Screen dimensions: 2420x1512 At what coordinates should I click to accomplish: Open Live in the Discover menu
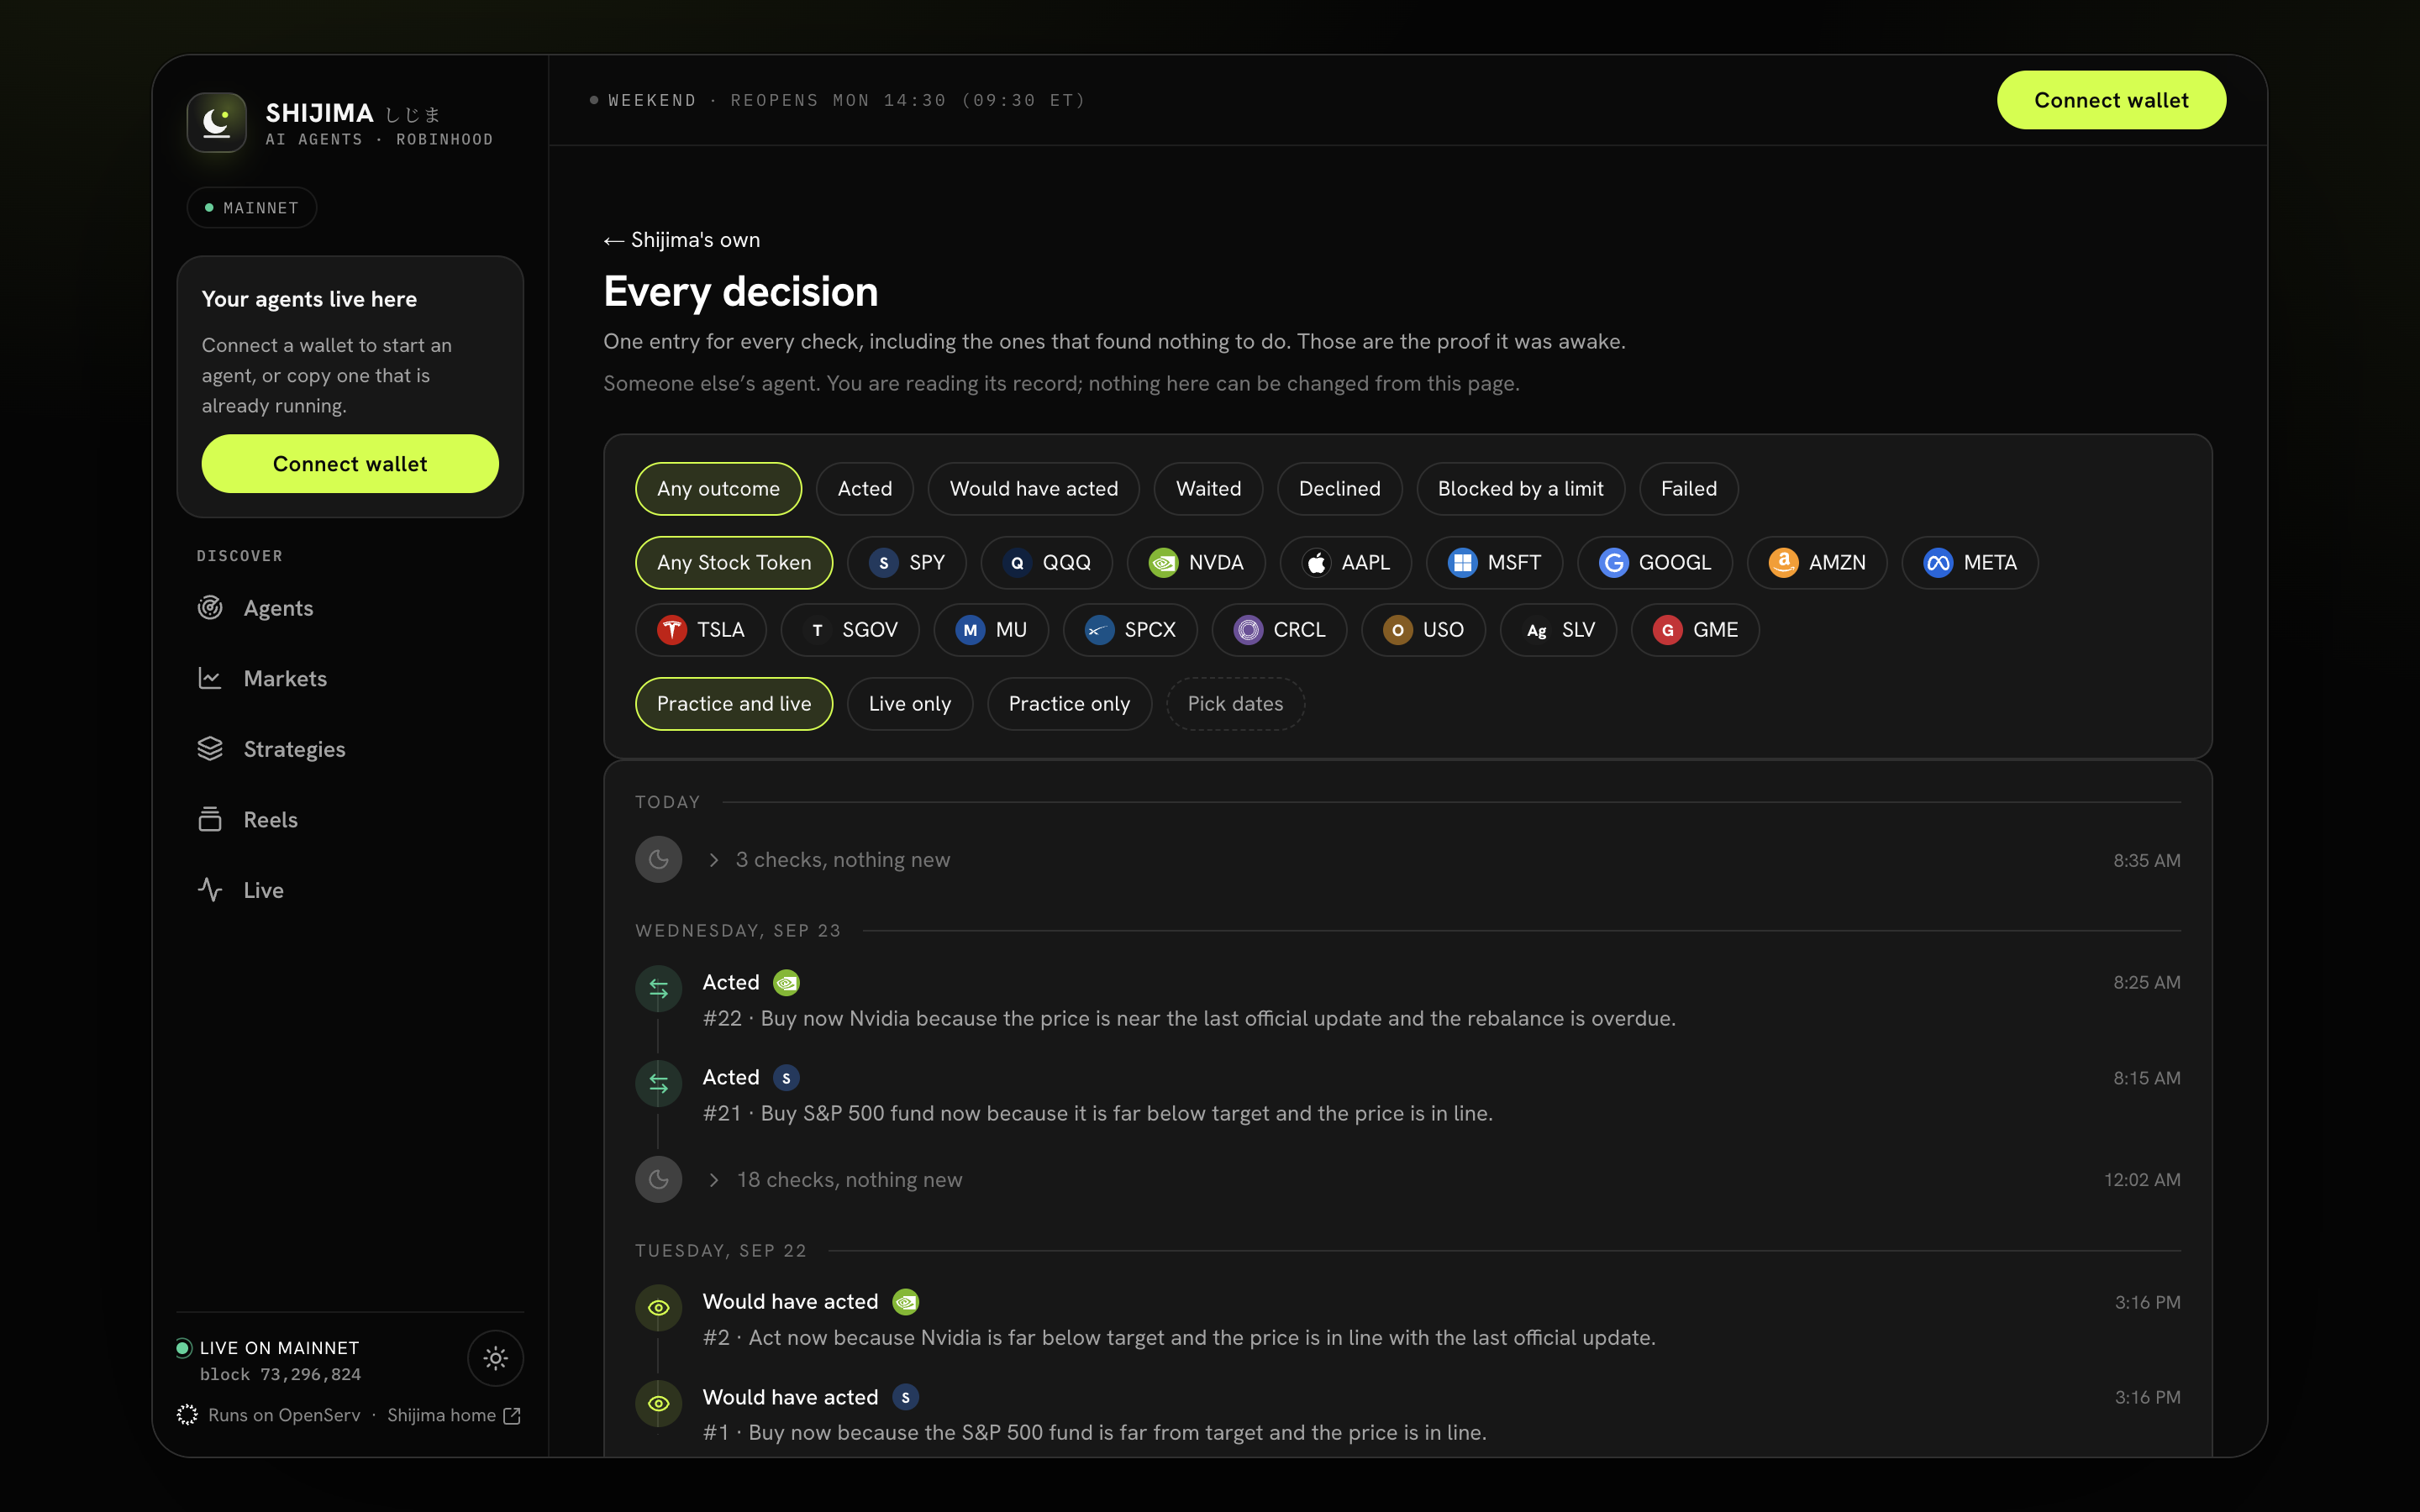(350, 890)
